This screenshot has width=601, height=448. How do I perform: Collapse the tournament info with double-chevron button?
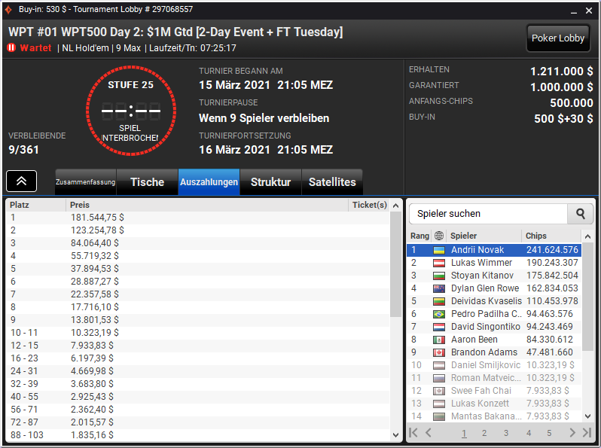click(21, 181)
